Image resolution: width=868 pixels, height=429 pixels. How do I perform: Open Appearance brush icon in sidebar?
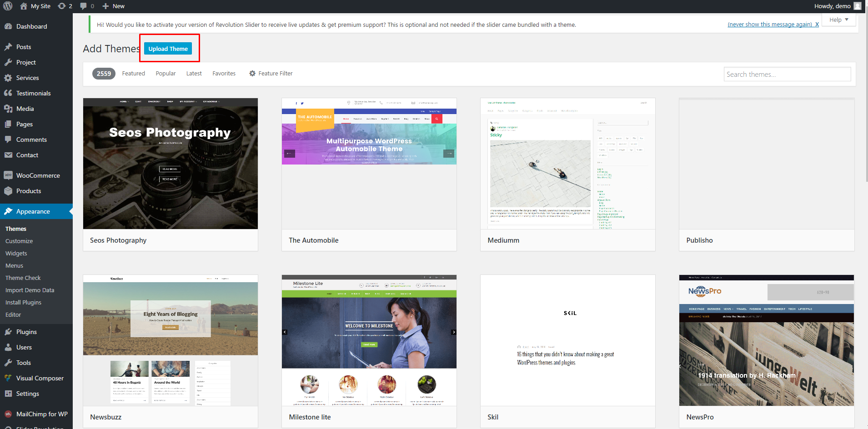pyautogui.click(x=8, y=211)
